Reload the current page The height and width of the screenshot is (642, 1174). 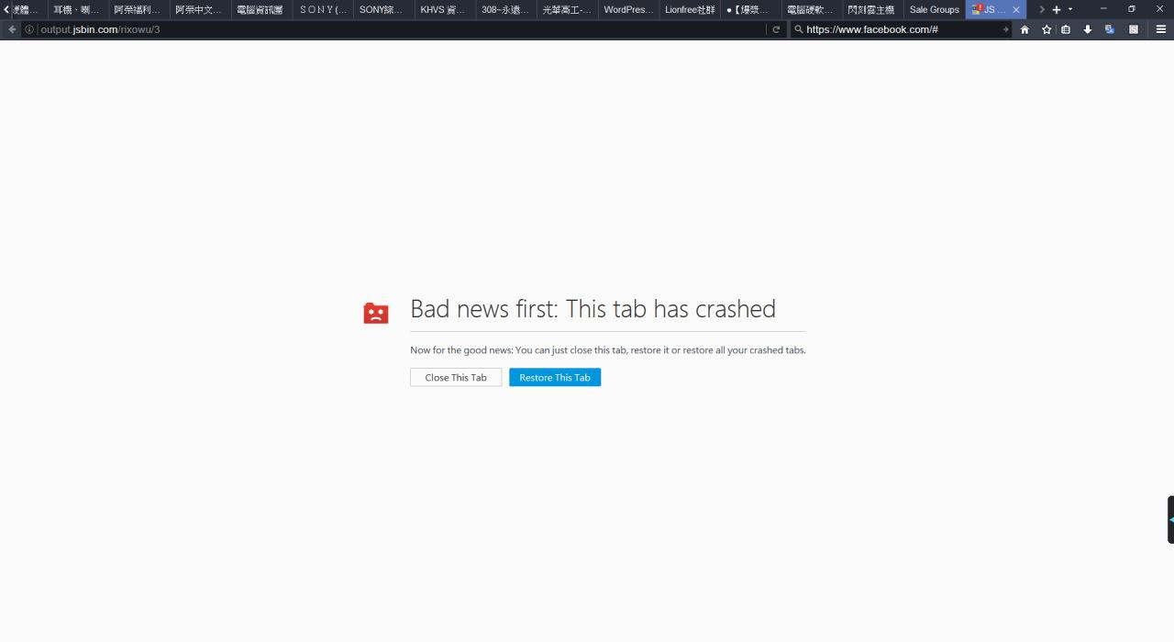[776, 29]
